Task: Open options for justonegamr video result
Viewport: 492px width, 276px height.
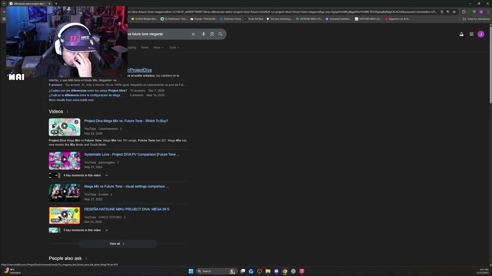Action: (118, 163)
